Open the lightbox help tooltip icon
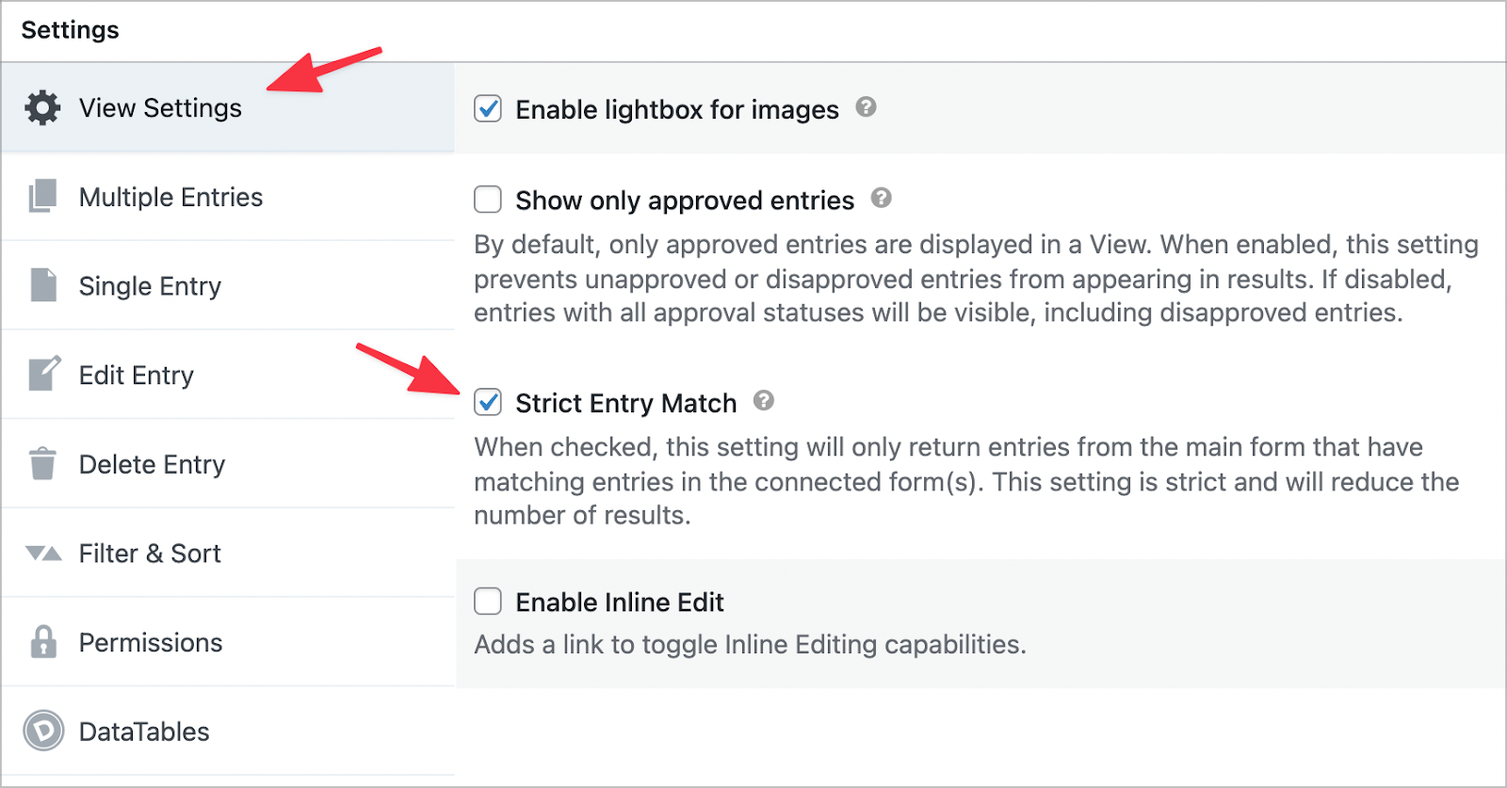 click(x=868, y=107)
